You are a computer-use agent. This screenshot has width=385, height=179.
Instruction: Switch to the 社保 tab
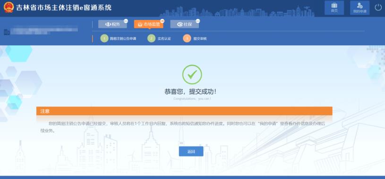(x=185, y=24)
